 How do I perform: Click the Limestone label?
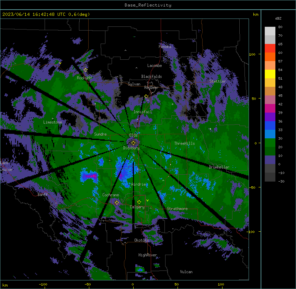pos(53,122)
